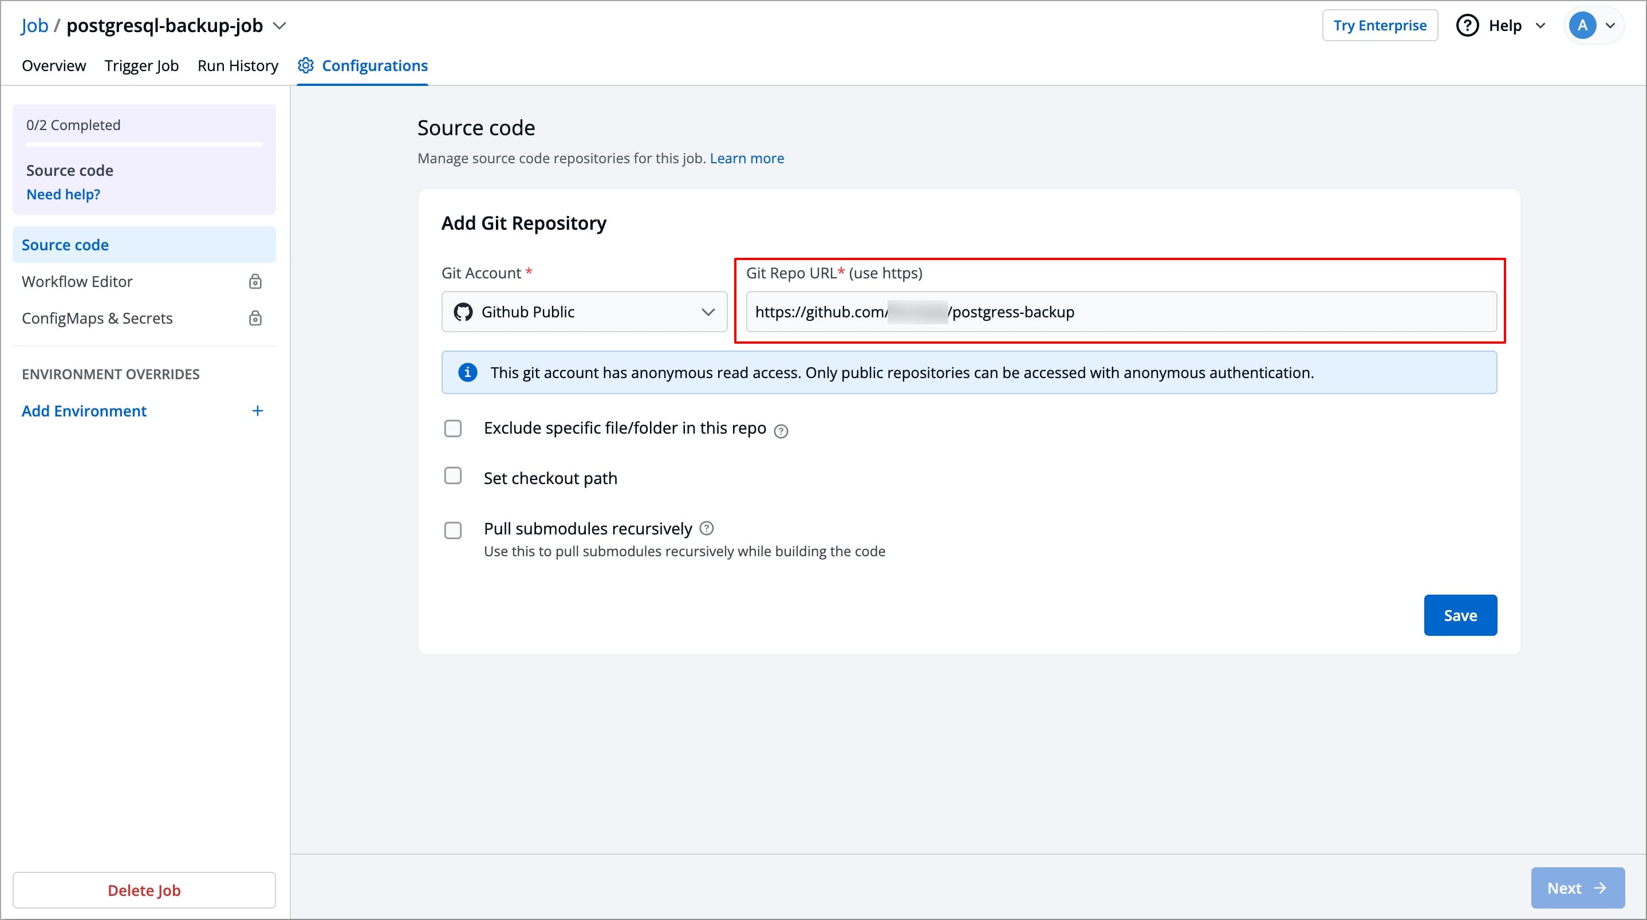Check Pull submodules recursively
Viewport: 1647px width, 920px height.
tap(454, 530)
